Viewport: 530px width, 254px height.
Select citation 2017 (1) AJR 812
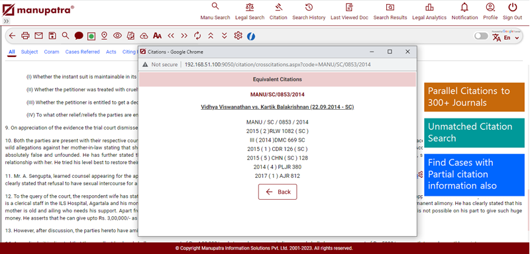[x=277, y=176]
